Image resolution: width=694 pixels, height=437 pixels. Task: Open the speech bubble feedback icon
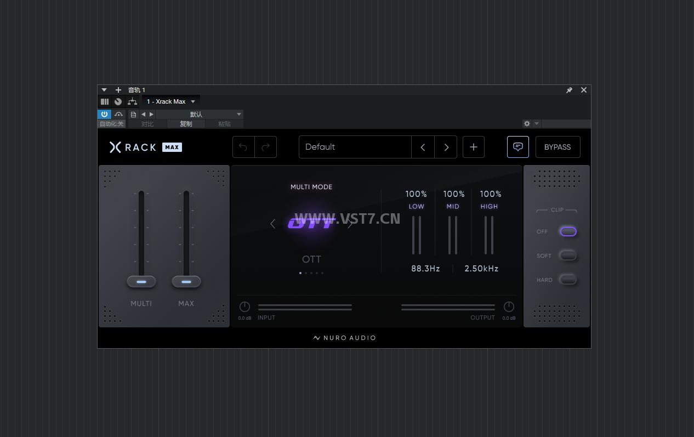click(518, 147)
